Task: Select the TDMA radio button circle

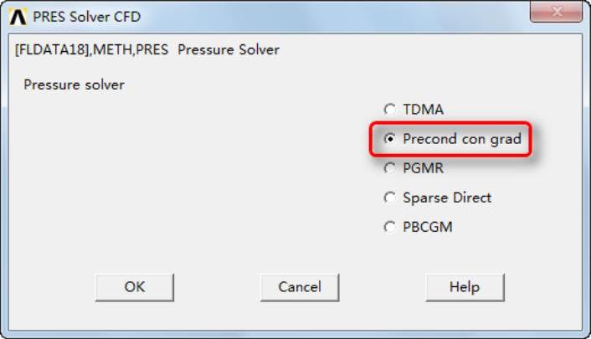Action: point(389,110)
